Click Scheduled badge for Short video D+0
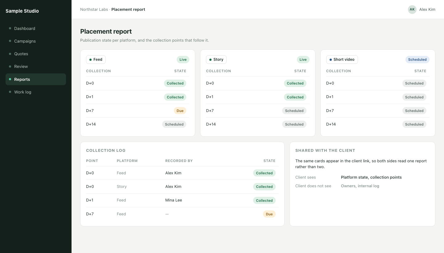Image resolution: width=444 pixels, height=253 pixels. pyautogui.click(x=414, y=83)
